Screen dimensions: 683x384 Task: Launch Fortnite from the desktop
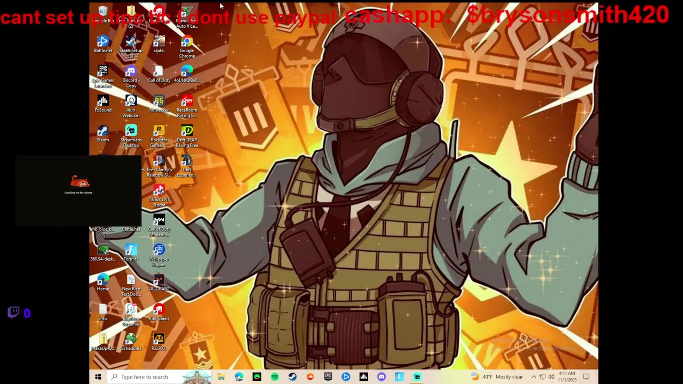click(131, 254)
